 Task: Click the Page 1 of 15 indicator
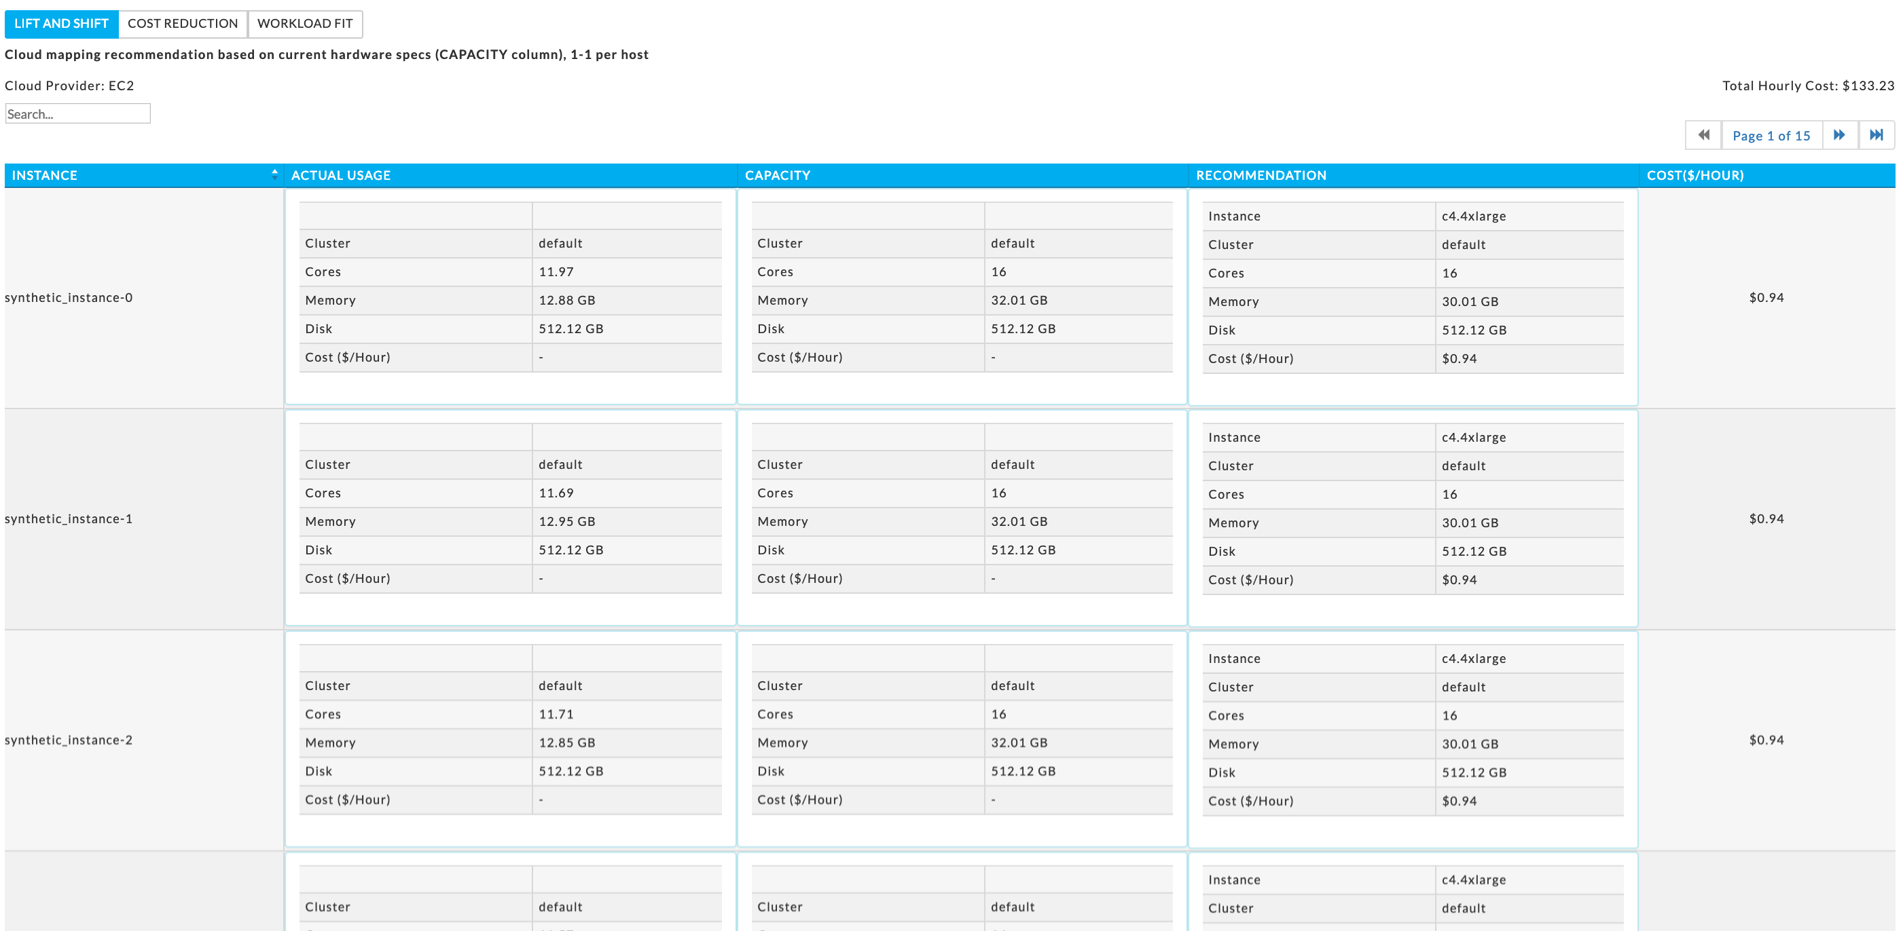click(1771, 136)
